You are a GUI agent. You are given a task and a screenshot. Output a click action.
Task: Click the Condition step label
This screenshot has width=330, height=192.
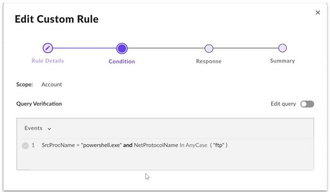[x=122, y=61]
